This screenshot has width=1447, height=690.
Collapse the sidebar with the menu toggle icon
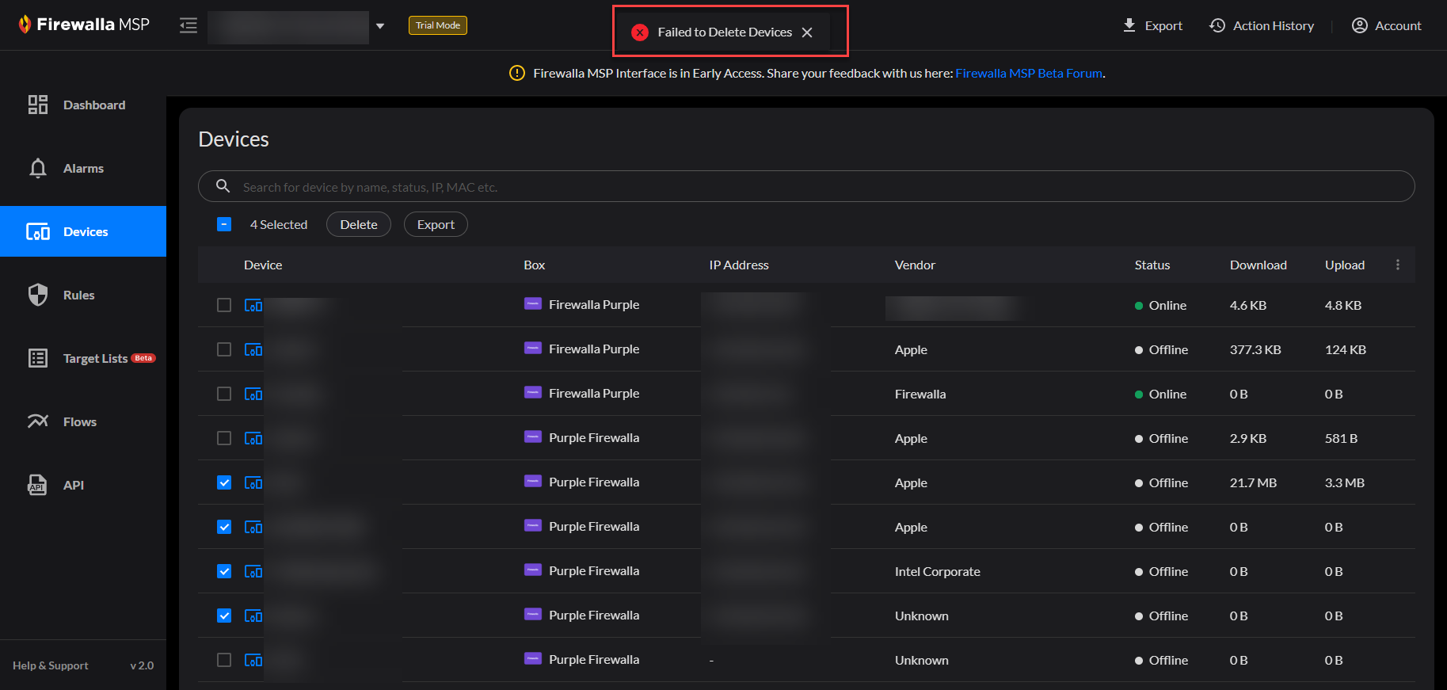[188, 26]
